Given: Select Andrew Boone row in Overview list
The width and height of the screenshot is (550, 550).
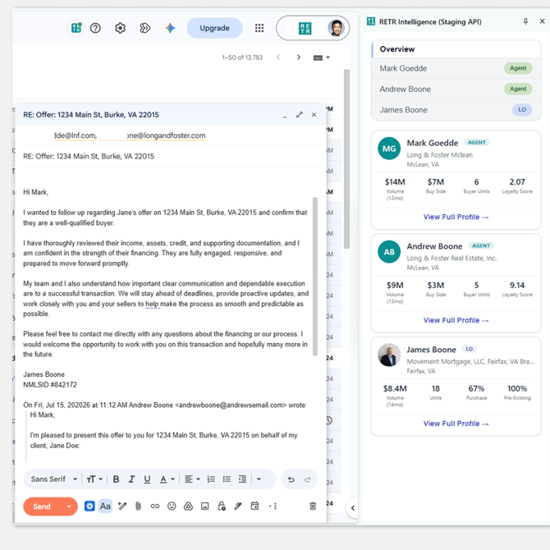Looking at the screenshot, I should 456,89.
